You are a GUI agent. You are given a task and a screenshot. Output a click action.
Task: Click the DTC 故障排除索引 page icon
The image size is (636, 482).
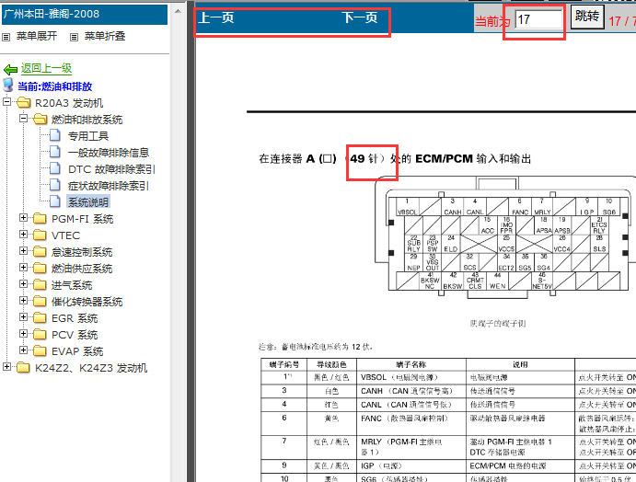tap(55, 168)
